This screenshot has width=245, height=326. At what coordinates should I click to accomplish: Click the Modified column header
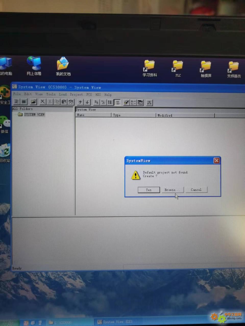[165, 115]
